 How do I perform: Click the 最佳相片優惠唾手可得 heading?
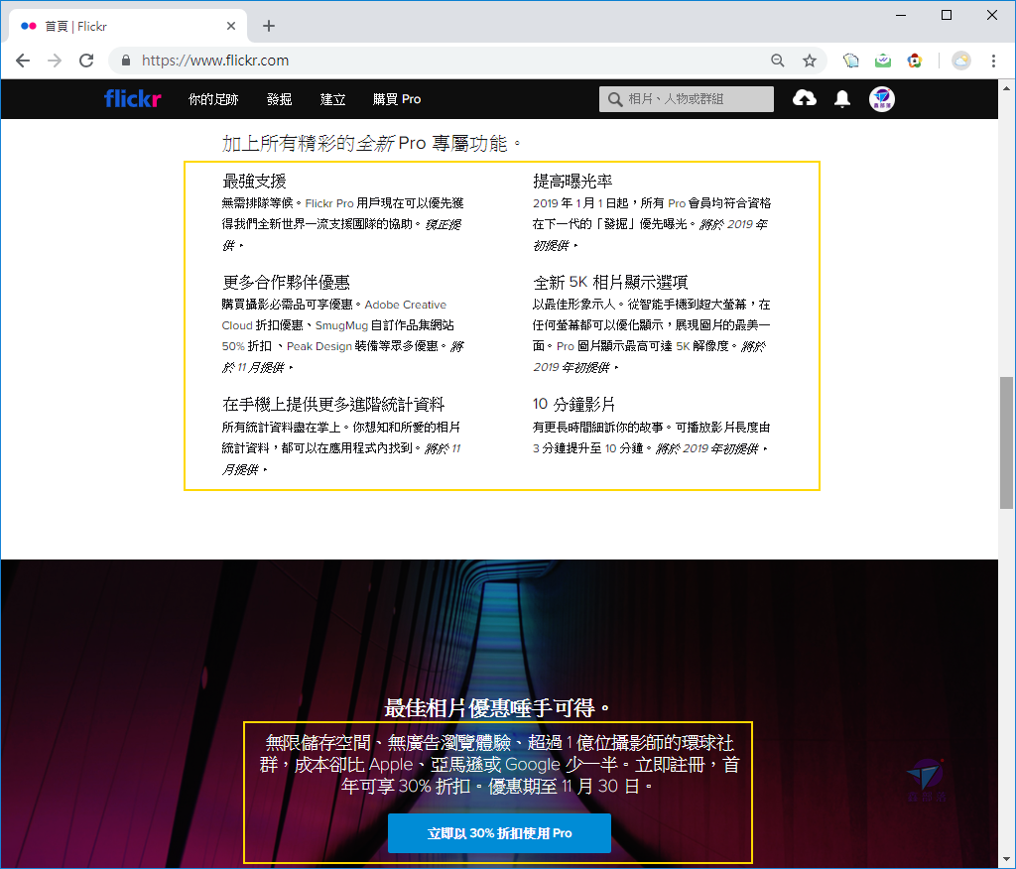pos(497,707)
